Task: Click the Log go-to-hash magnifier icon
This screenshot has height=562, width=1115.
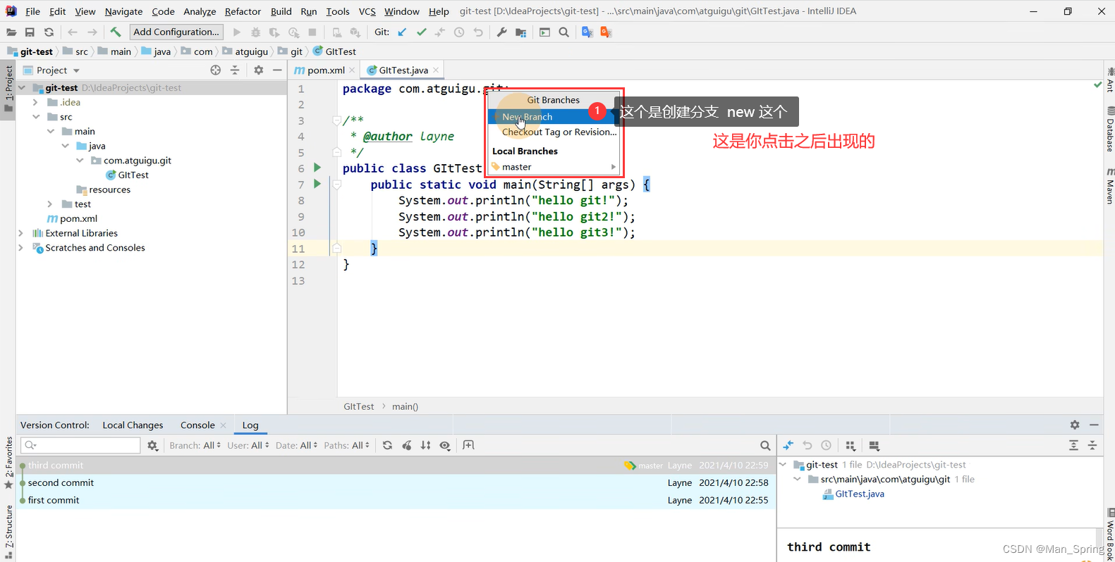Action: pos(765,445)
